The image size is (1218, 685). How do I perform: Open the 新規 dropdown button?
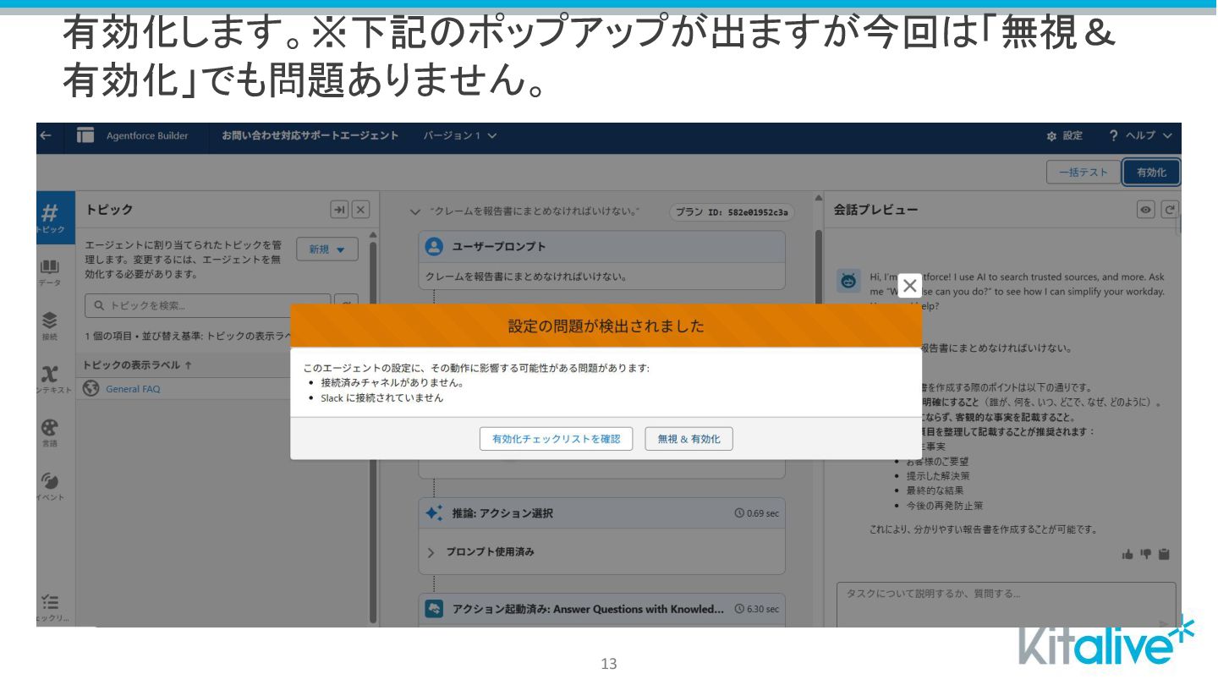click(327, 249)
